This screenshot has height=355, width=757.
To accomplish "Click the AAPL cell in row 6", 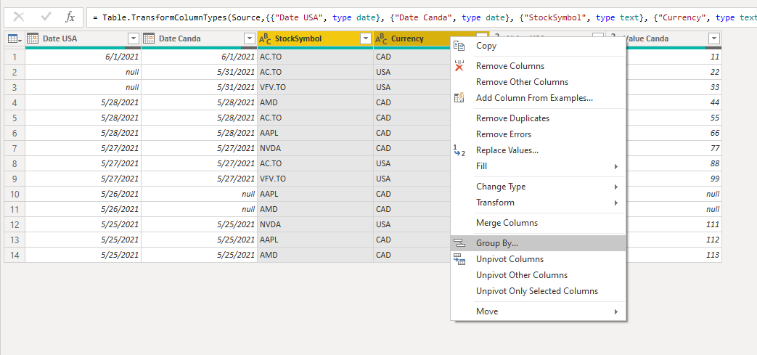I will [x=316, y=133].
